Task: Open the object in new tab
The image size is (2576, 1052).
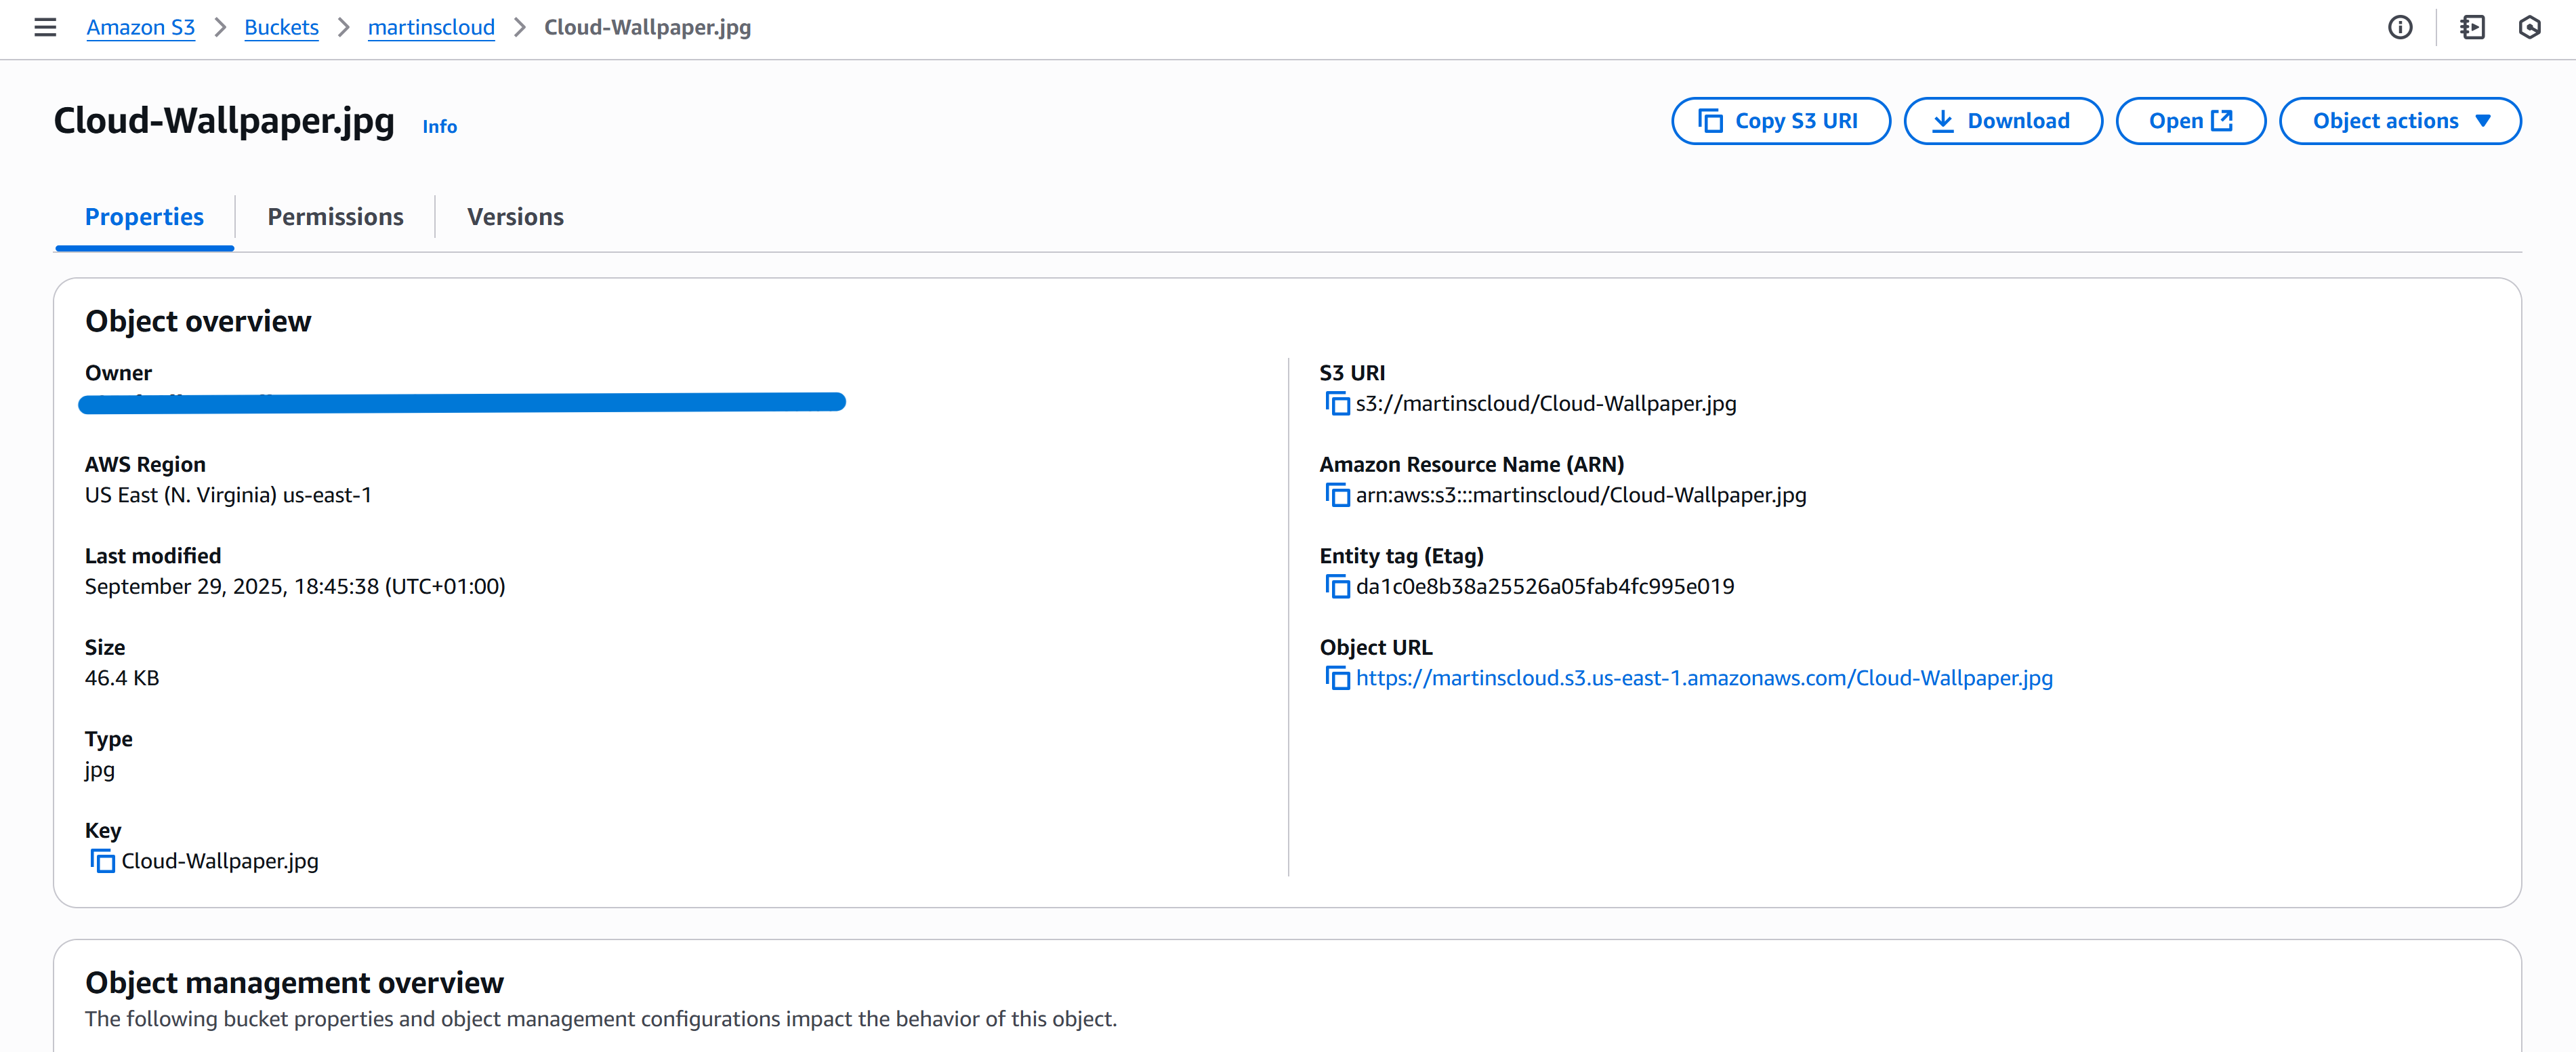Action: point(2190,121)
